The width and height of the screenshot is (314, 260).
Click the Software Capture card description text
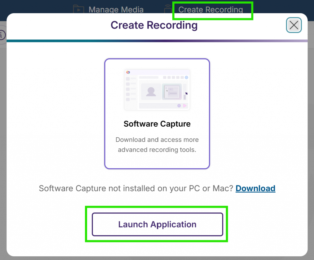tap(157, 145)
